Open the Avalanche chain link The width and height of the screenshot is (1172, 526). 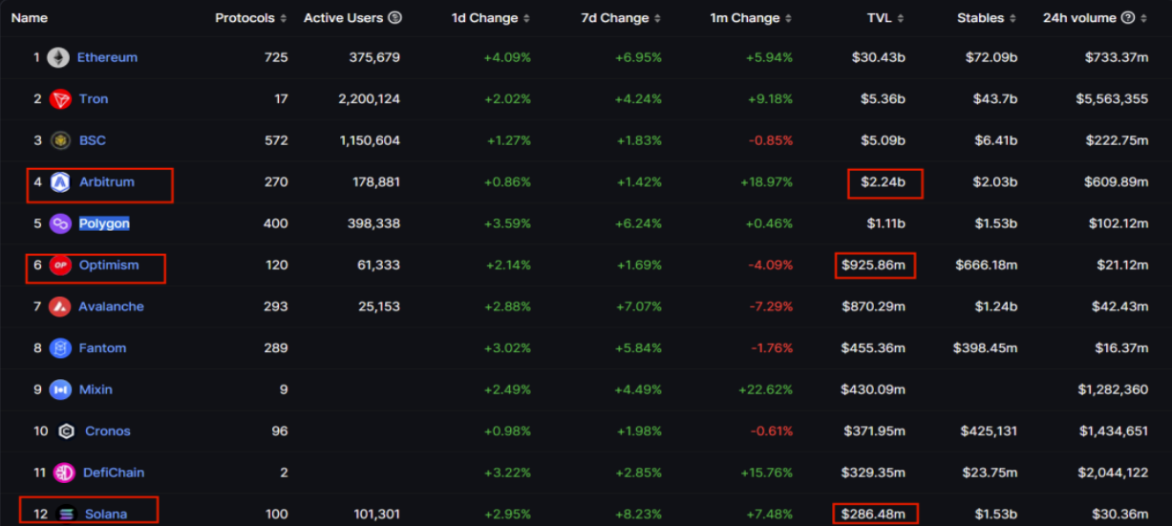click(112, 306)
